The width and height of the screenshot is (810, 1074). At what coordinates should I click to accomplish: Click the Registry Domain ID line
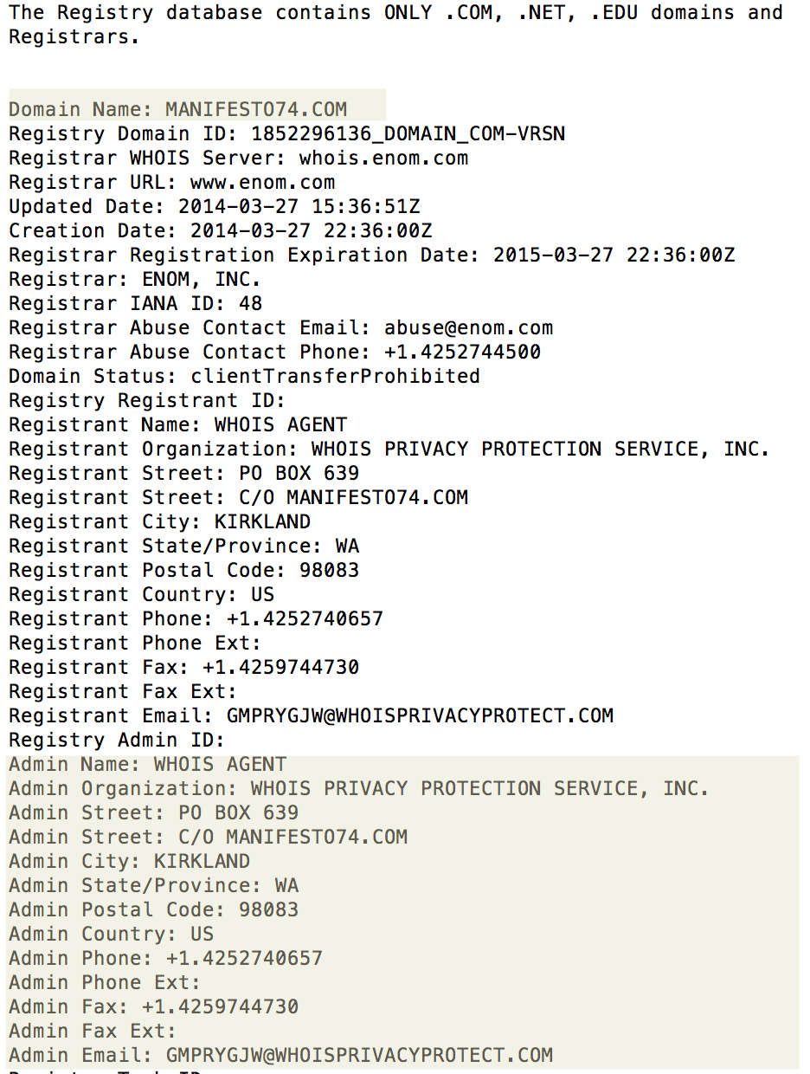pyautogui.click(x=286, y=134)
